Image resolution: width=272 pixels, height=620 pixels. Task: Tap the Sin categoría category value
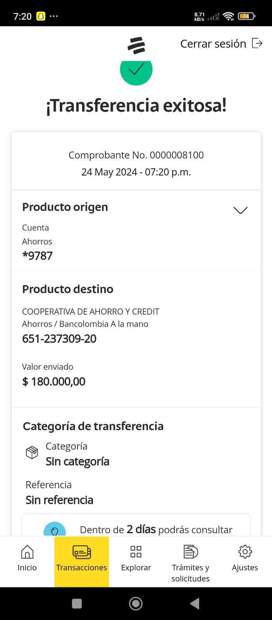pyautogui.click(x=77, y=462)
